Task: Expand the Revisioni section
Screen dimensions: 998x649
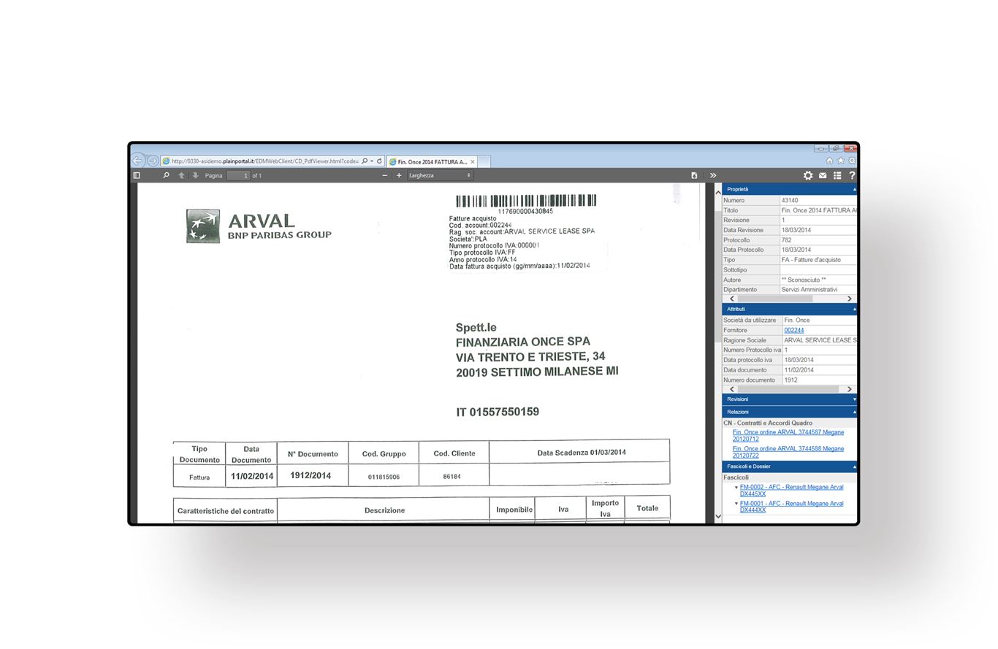Action: pos(790,400)
